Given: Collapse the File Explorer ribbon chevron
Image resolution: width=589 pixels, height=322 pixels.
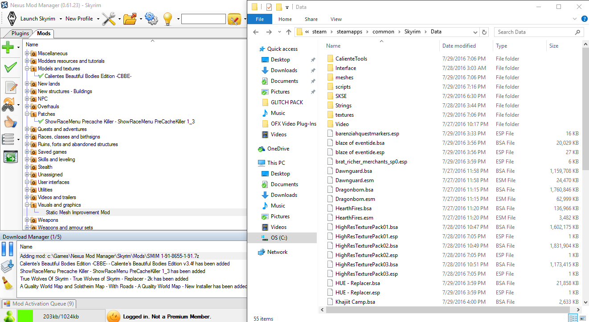Looking at the screenshot, I should pyautogui.click(x=574, y=19).
